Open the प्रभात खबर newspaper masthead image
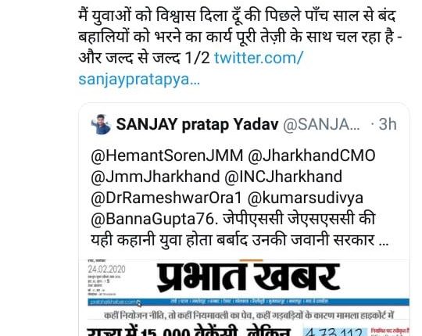 pyautogui.click(x=249, y=277)
